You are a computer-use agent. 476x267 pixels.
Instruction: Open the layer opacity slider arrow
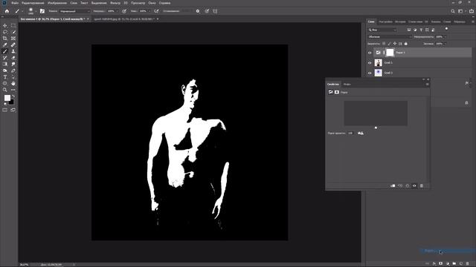(445, 36)
